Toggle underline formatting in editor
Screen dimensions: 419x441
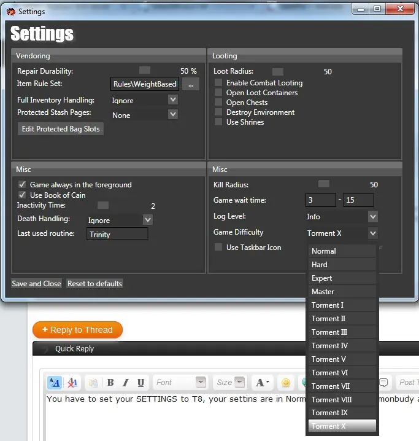coord(140,383)
